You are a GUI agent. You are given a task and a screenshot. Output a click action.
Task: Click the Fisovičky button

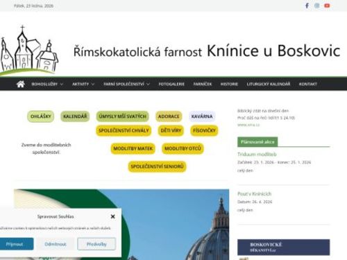204,130
